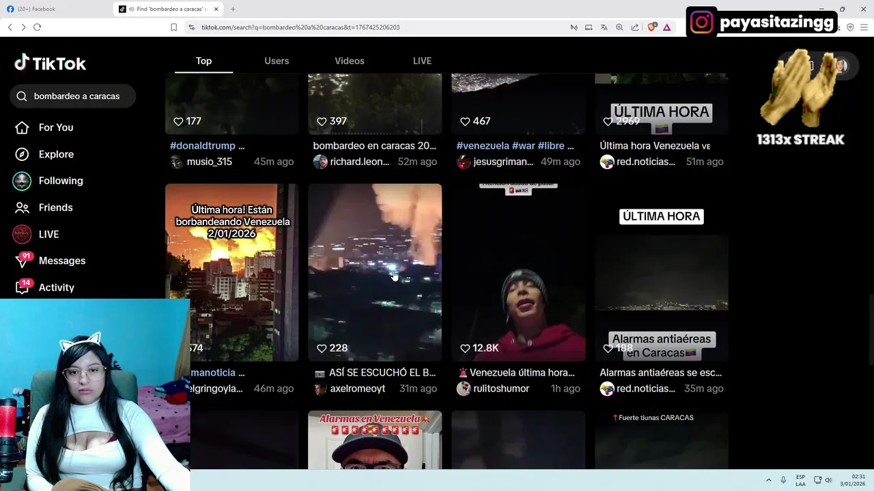Click the microphone icon in the system tray
874x491 pixels.
click(x=783, y=480)
